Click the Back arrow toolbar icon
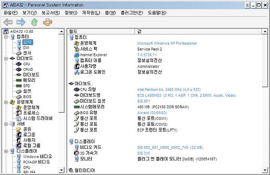 (8, 22)
